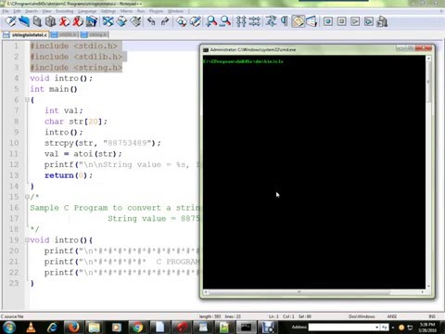Click the Zoom Out magnifier icon
Image resolution: width=445 pixels, height=334 pixels.
(x=225, y=21)
